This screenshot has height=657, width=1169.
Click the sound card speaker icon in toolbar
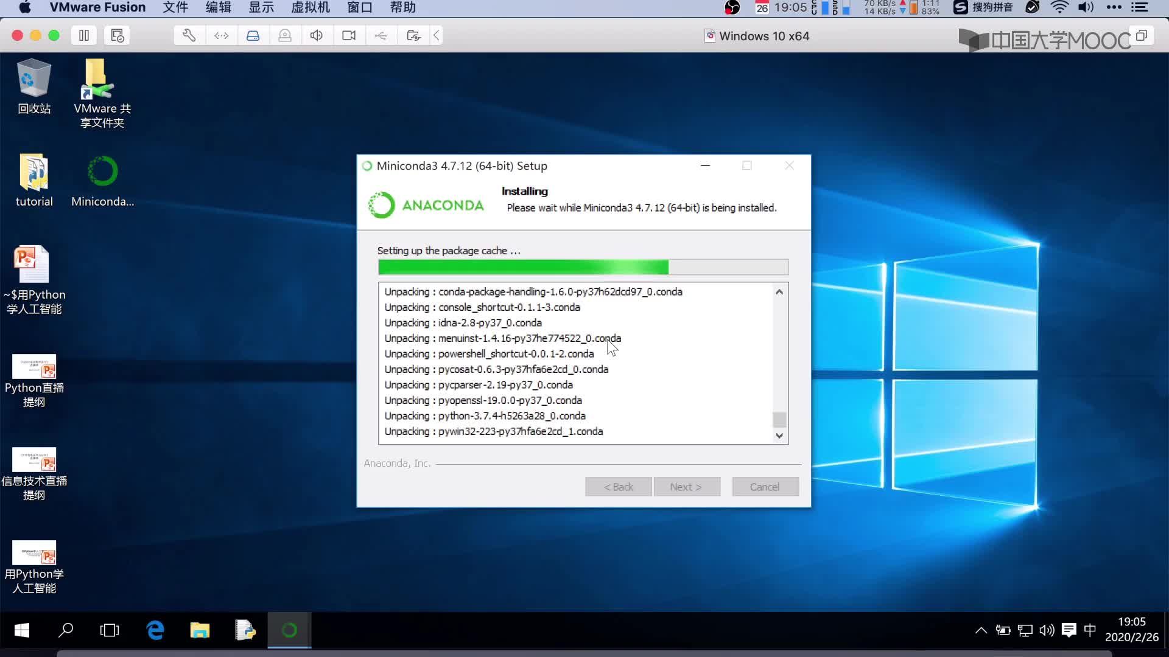(317, 35)
